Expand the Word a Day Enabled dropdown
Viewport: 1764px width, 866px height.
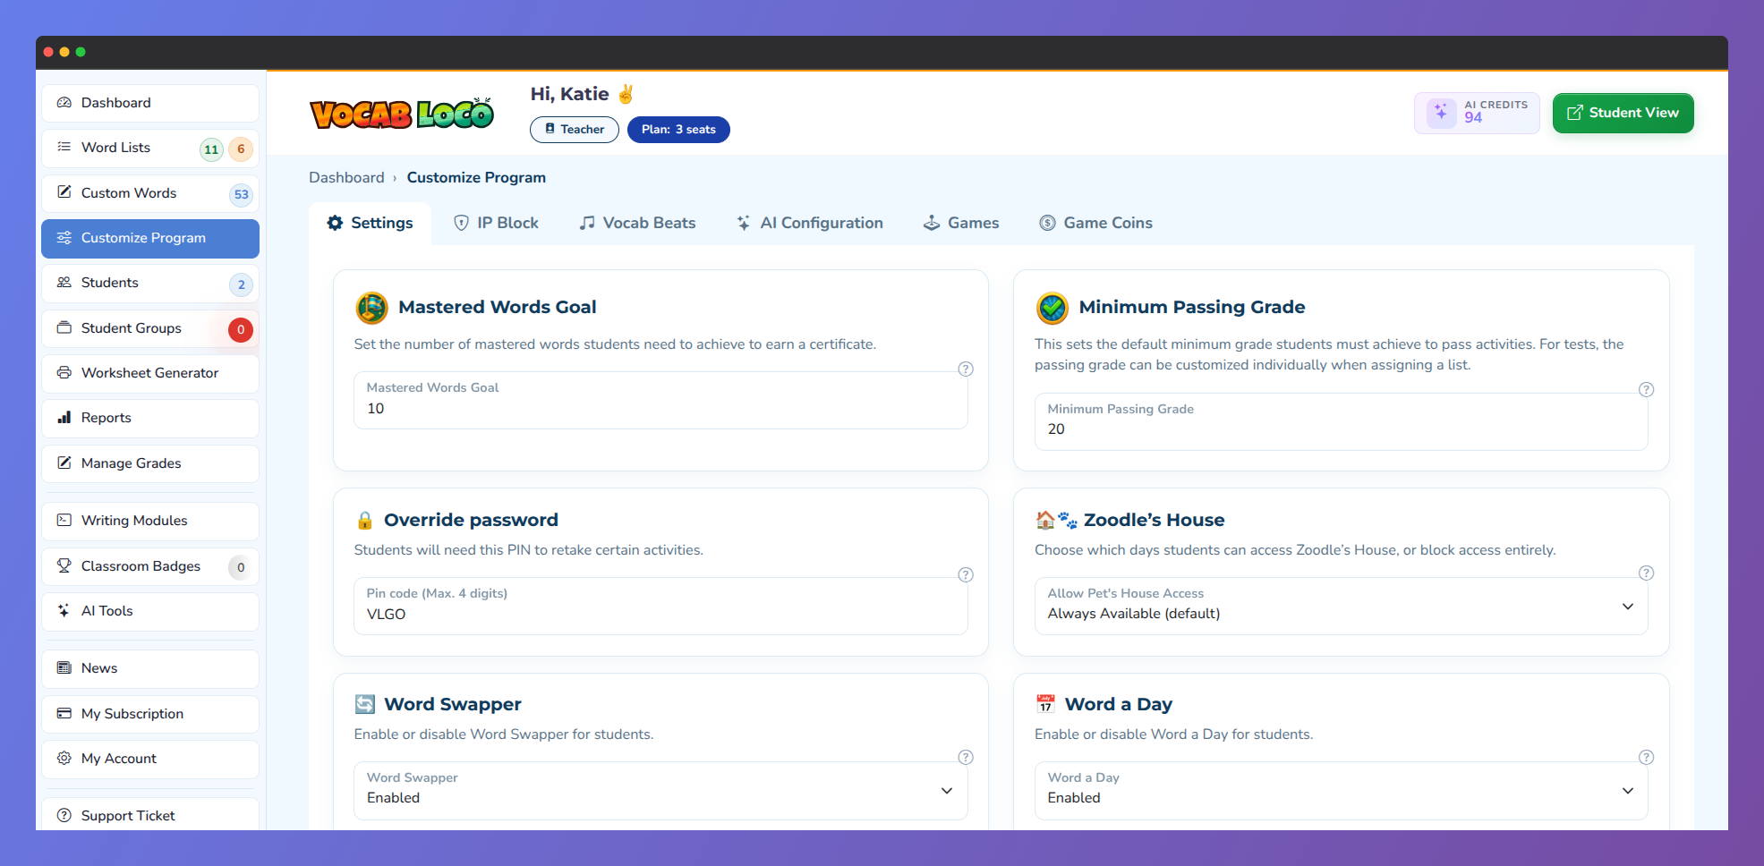pyautogui.click(x=1341, y=790)
